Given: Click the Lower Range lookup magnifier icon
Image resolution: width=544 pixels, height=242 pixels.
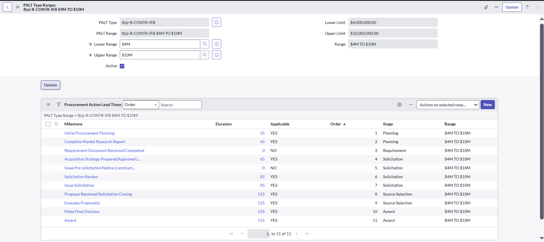Looking at the screenshot, I should tap(205, 44).
